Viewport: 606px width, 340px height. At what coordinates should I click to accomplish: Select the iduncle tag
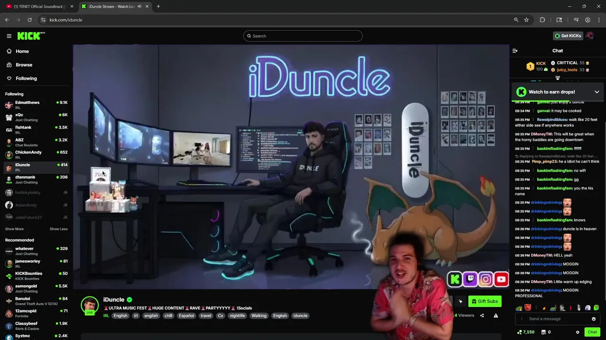[x=300, y=315]
